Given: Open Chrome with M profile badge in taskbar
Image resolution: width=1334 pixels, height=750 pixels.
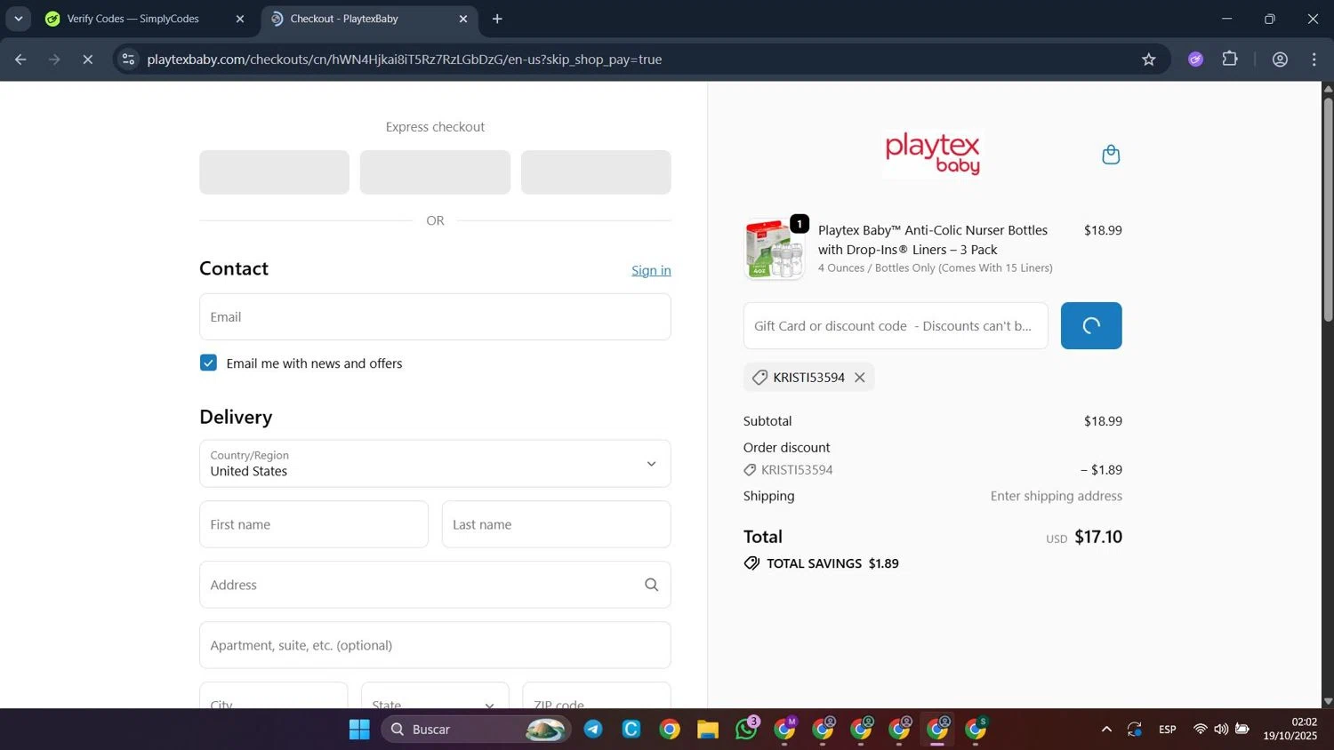Looking at the screenshot, I should click(x=785, y=729).
